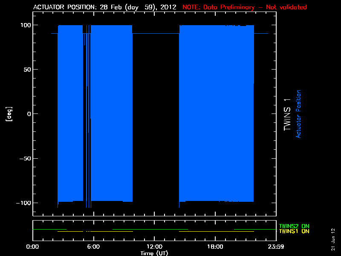Screen dimensions: 341x256
Task: Select the 6:00 time axis label
Action: tap(93, 247)
